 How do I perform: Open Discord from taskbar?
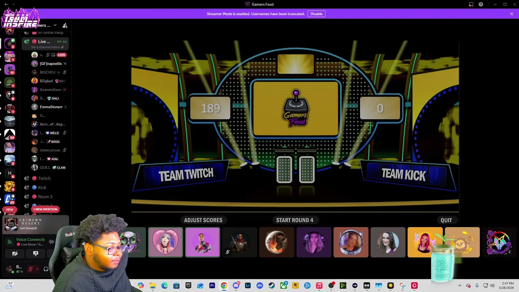236,286
